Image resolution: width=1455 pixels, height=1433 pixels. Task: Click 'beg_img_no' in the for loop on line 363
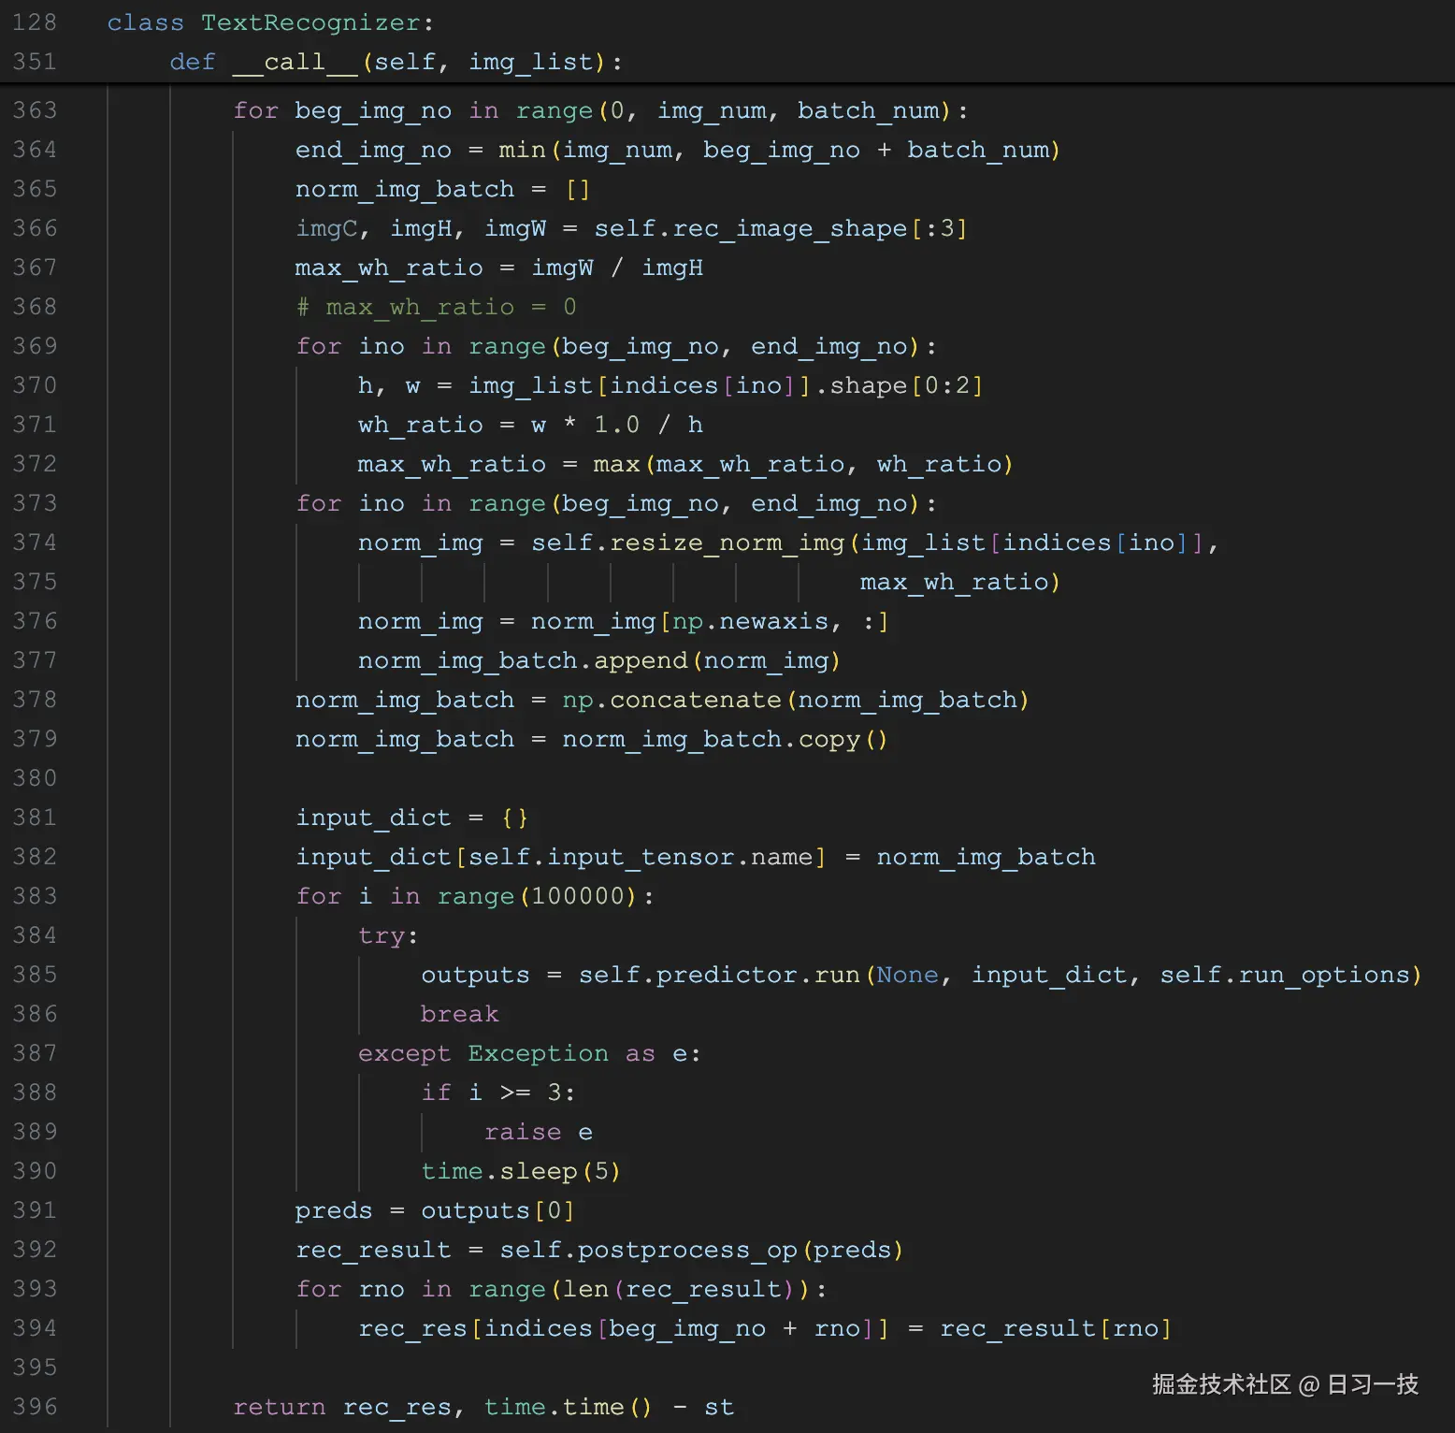point(373,110)
